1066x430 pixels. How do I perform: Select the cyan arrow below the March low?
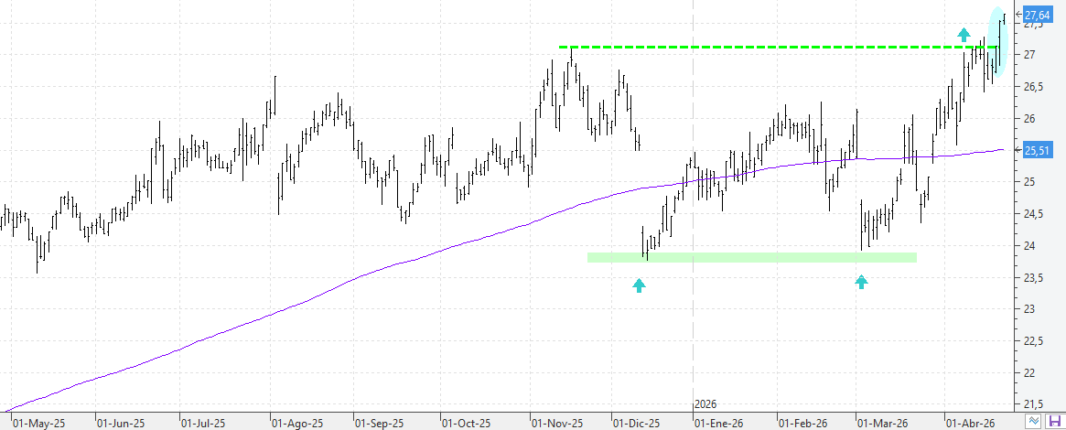coord(861,282)
